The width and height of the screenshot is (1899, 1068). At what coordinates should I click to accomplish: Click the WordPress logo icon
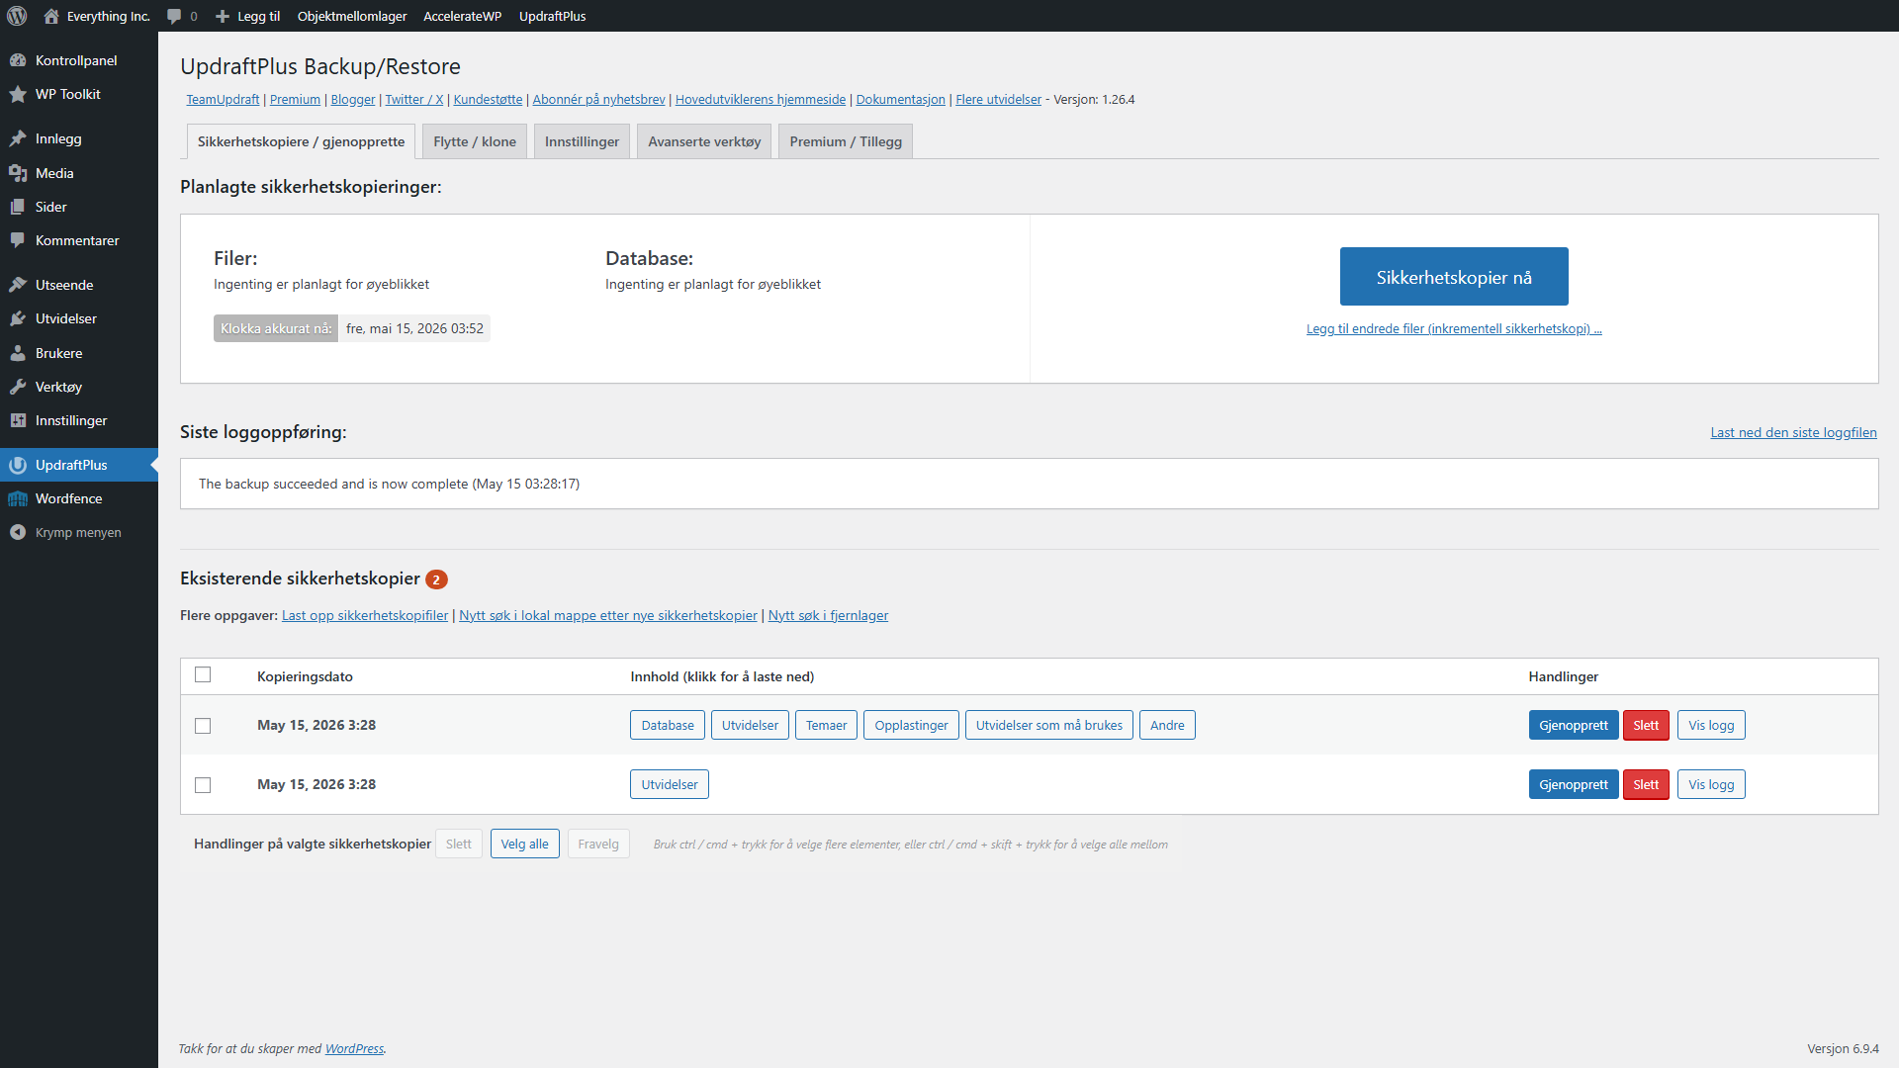[x=17, y=16]
